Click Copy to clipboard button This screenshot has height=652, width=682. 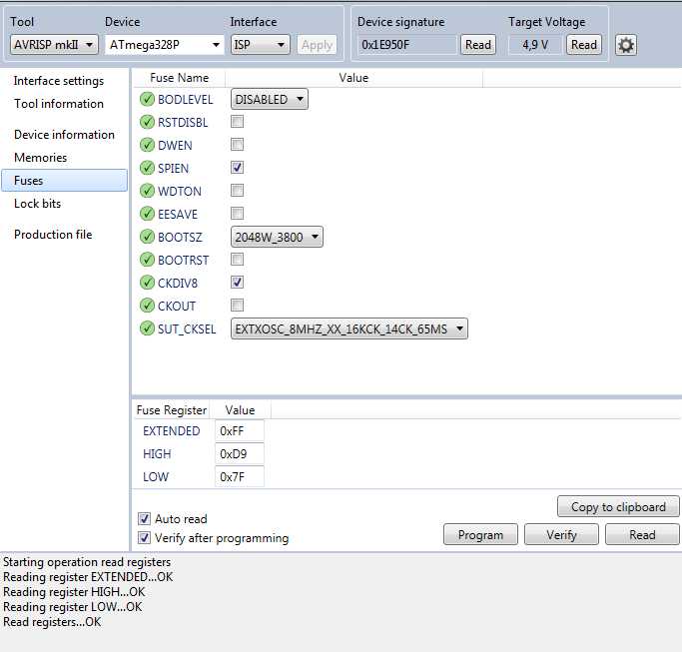pos(617,507)
